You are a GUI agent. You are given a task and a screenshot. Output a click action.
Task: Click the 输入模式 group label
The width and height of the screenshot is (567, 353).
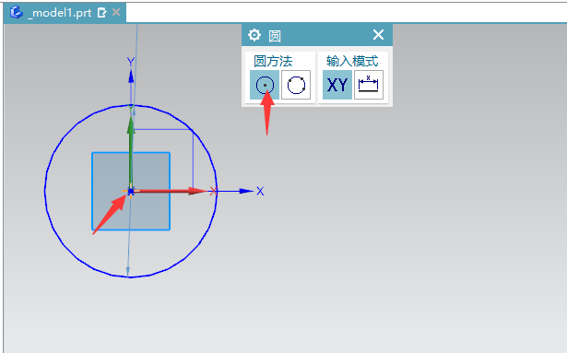tap(352, 61)
